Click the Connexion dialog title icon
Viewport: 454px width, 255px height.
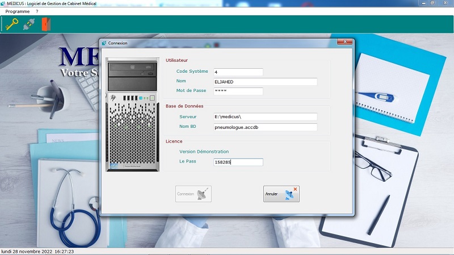(104, 43)
